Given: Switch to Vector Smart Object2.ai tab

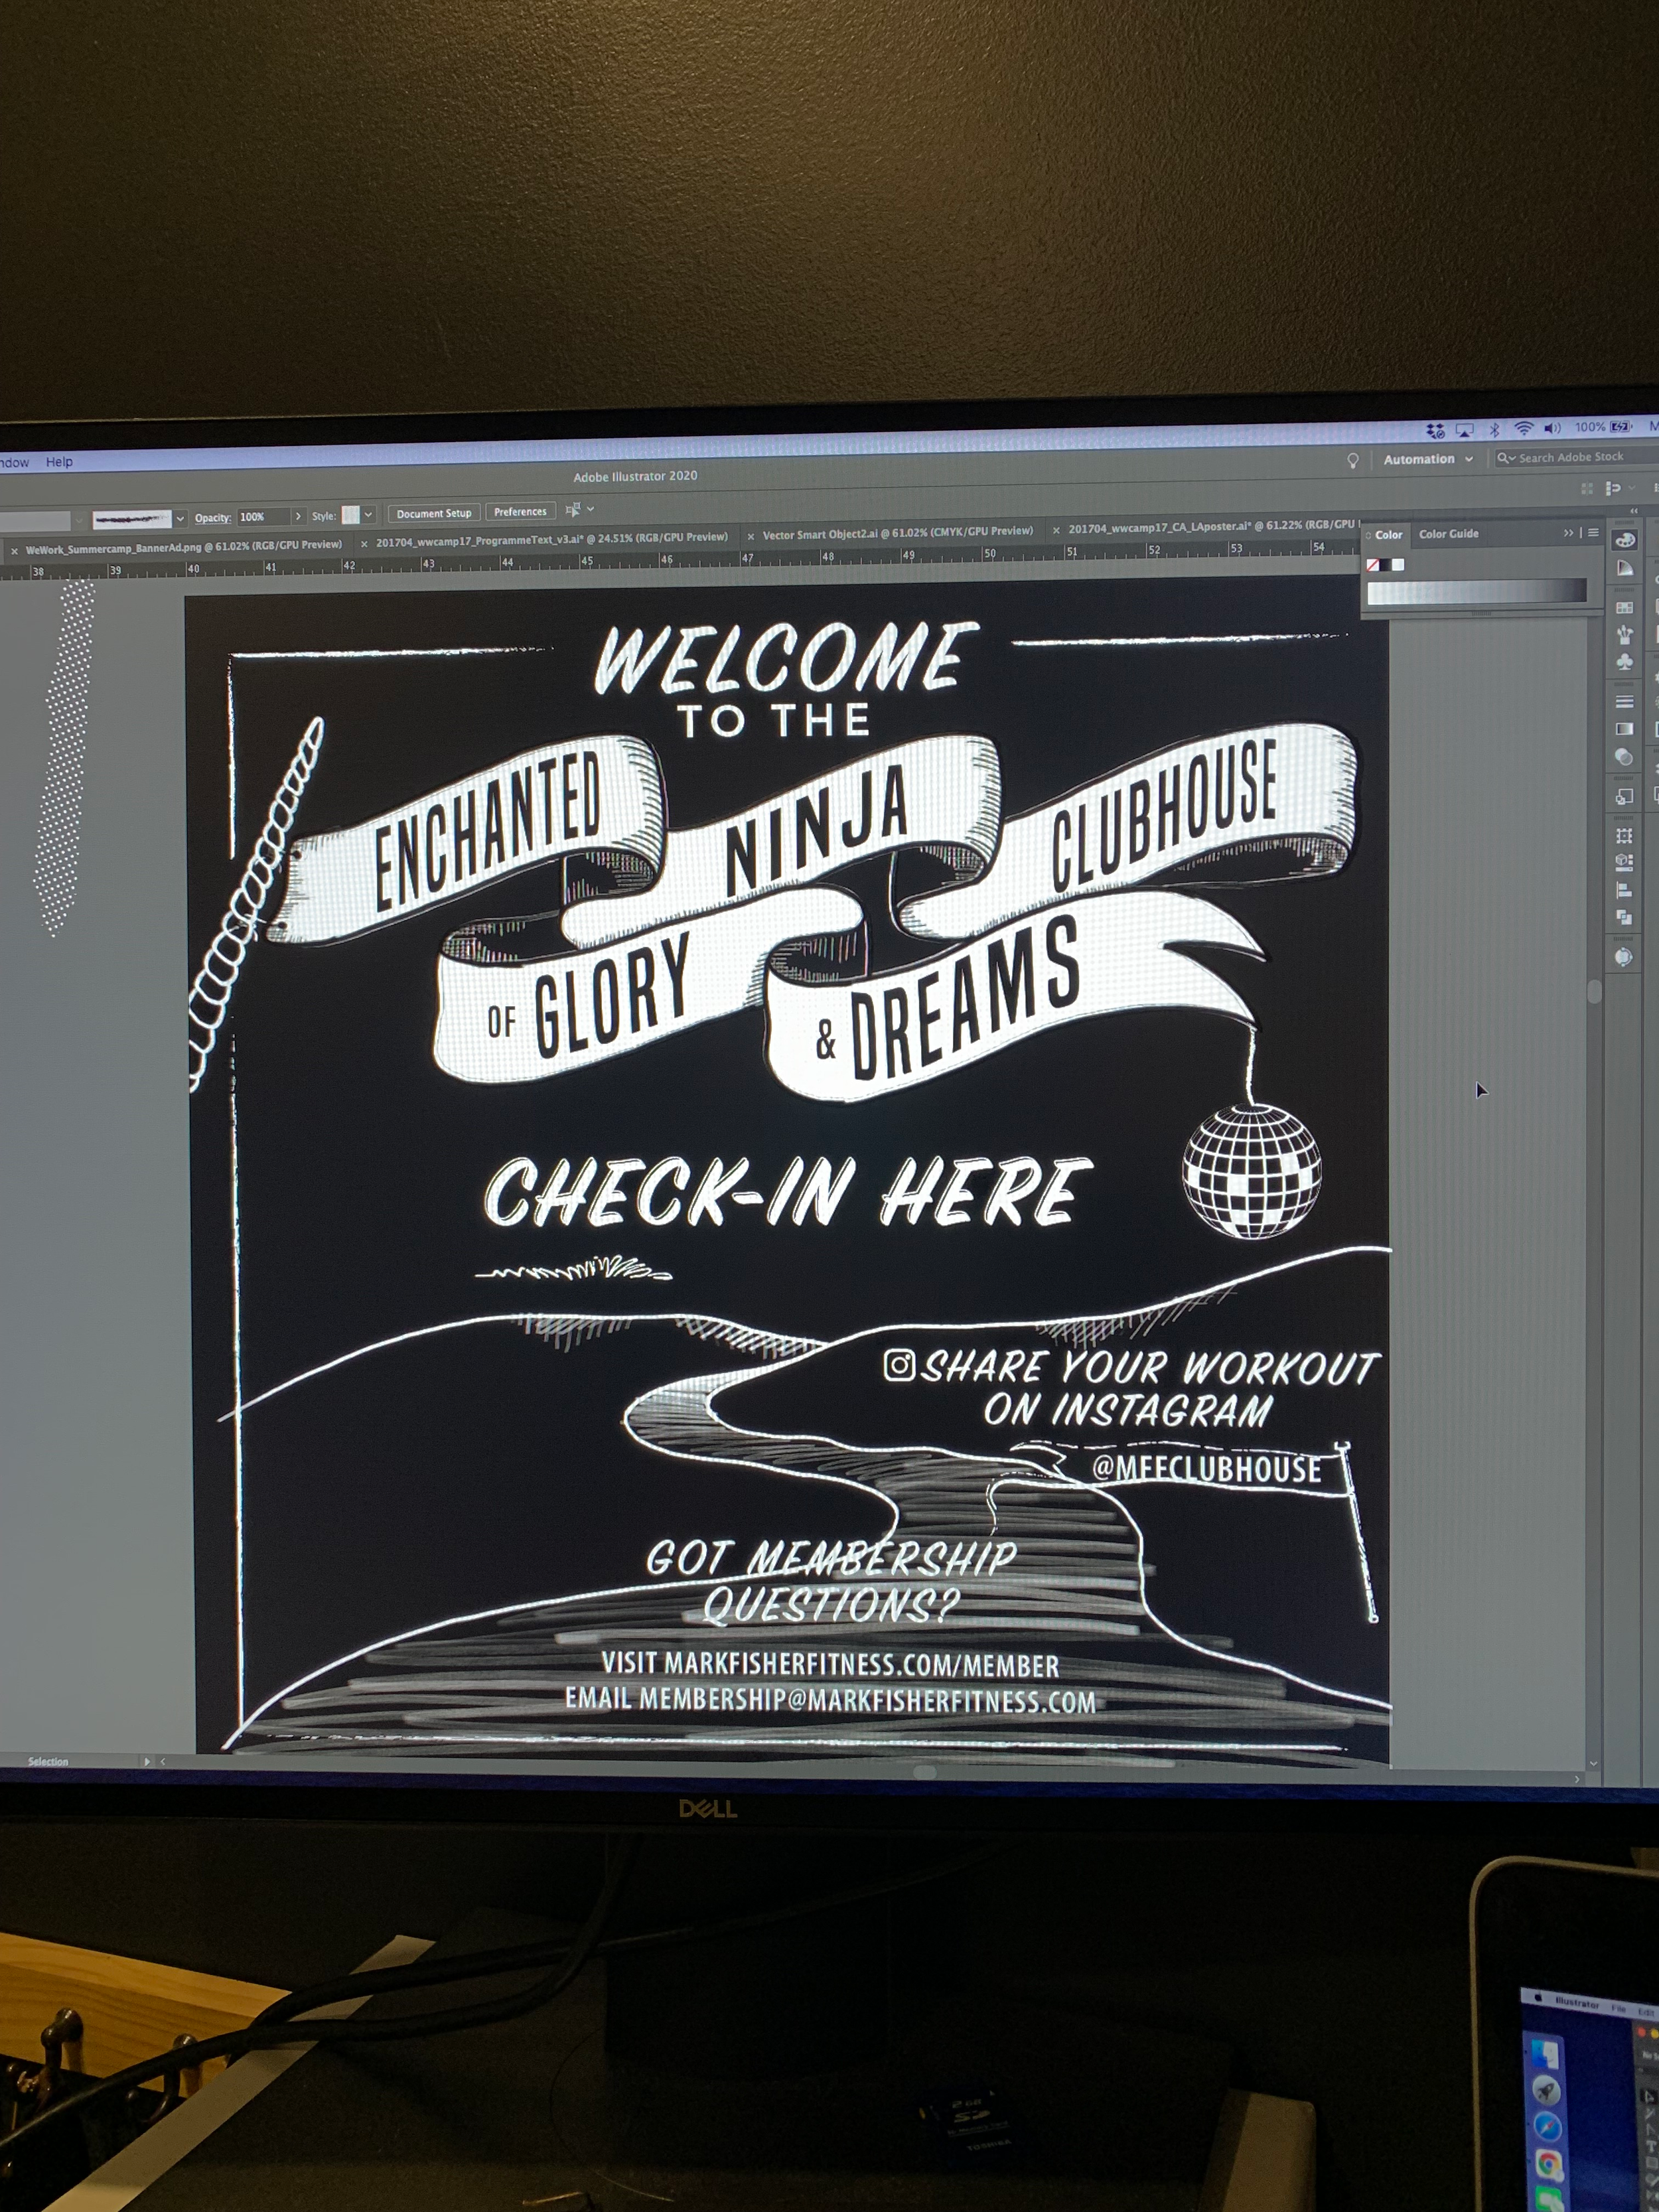Looking at the screenshot, I should [x=897, y=533].
